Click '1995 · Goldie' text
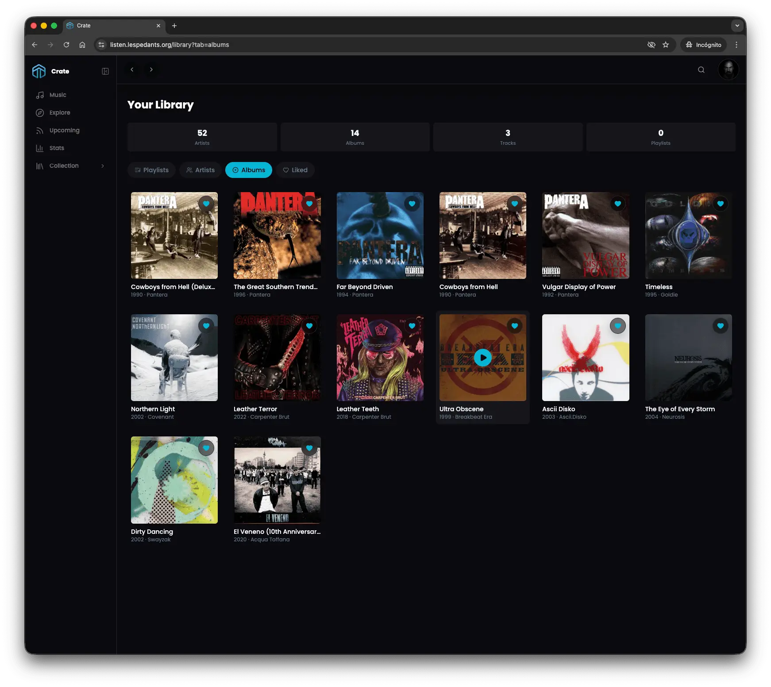771x687 pixels. [x=661, y=295]
